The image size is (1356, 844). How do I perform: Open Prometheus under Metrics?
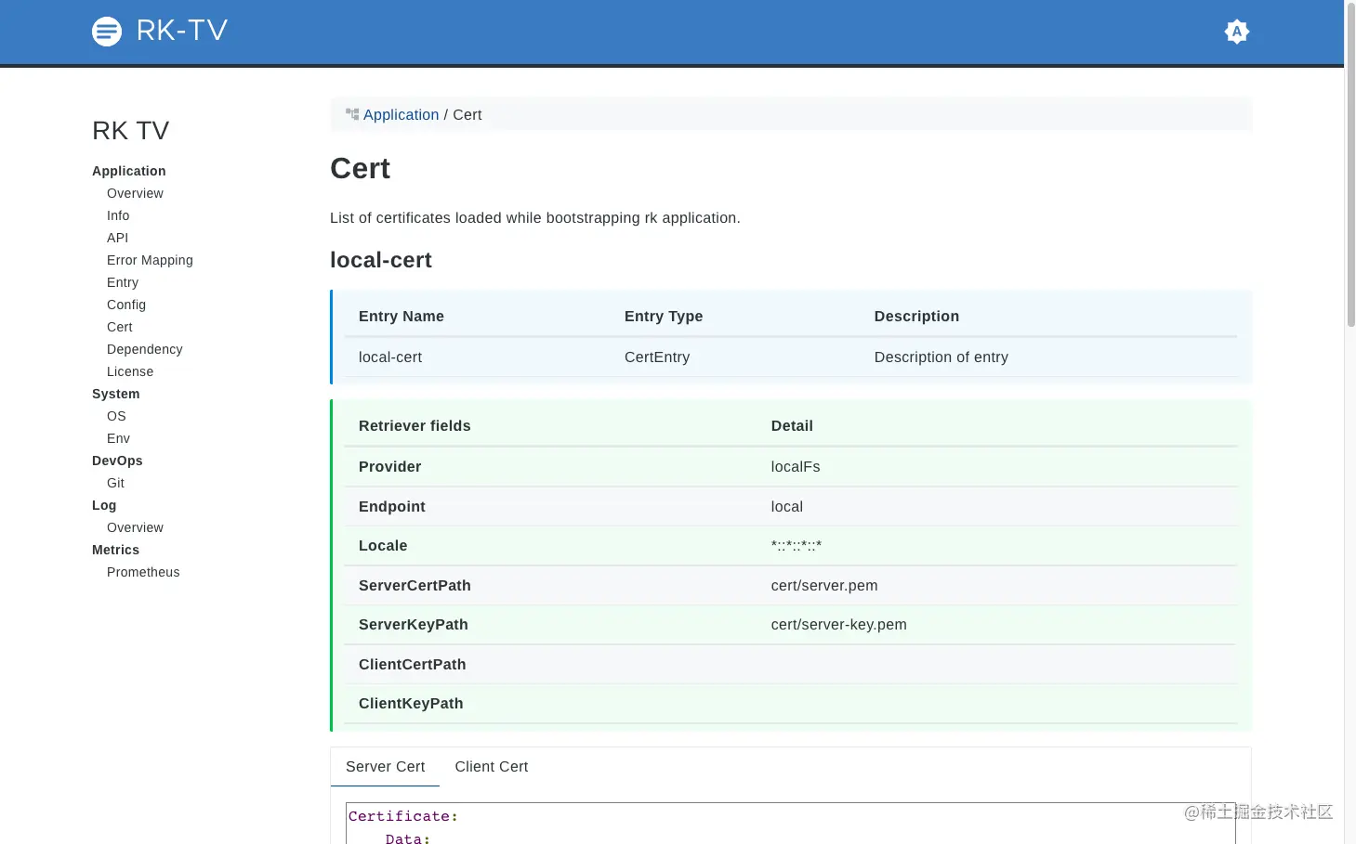tap(143, 572)
